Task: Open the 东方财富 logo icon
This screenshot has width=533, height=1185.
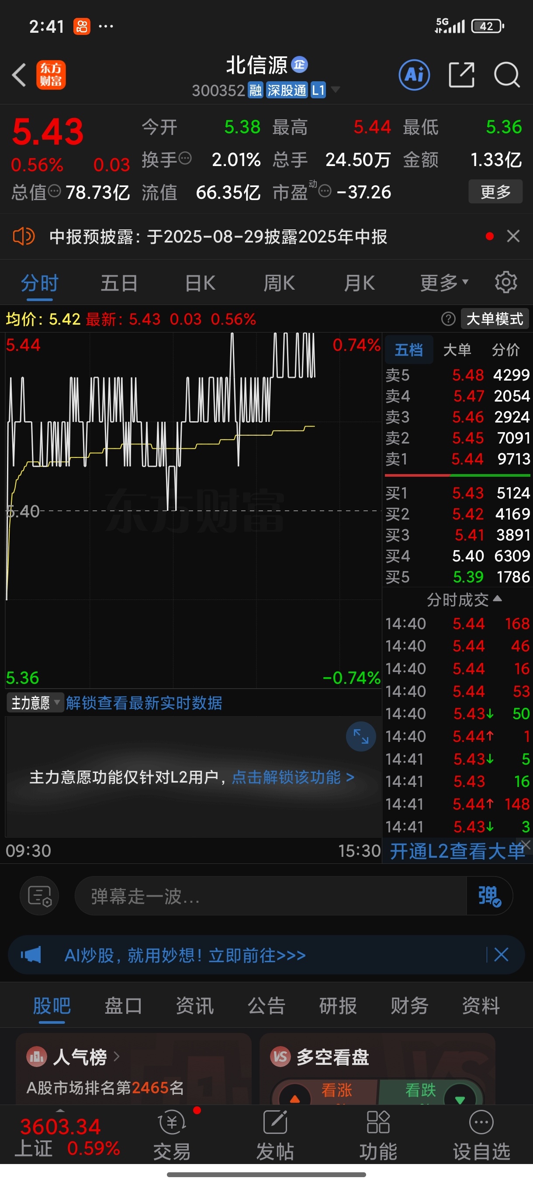Action: (51, 75)
